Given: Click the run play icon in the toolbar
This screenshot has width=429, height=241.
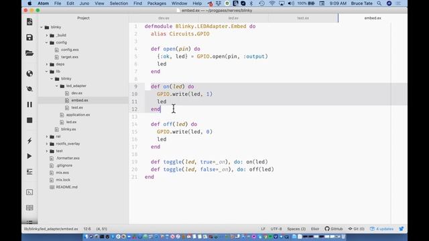Looking at the screenshot, I should [29, 156].
